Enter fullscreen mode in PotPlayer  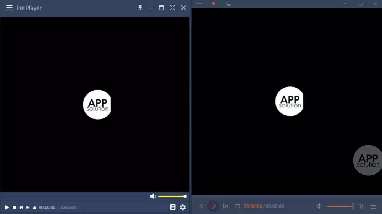point(172,8)
